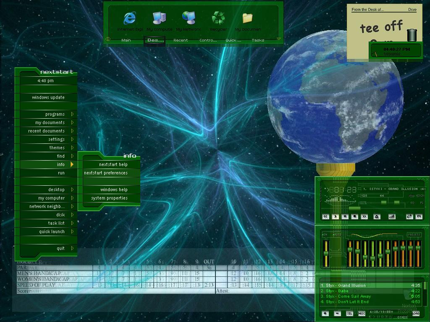Toggle the small EQ label in Winamp display
Screen dimensions: 430x322
(x=412, y=203)
